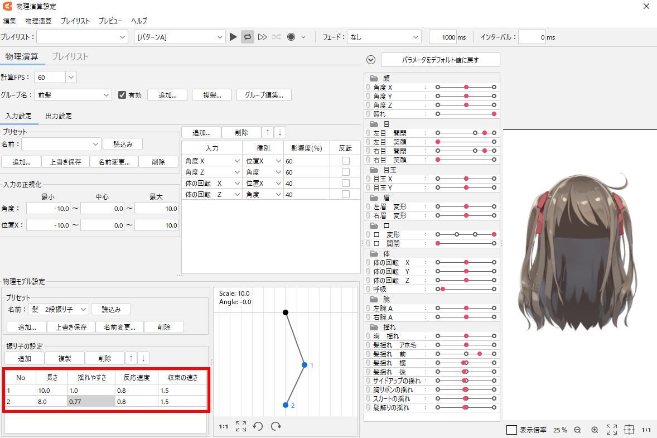Toggle the checkbox beside 表示倍率
This screenshot has height=438, width=657.
tap(511, 430)
